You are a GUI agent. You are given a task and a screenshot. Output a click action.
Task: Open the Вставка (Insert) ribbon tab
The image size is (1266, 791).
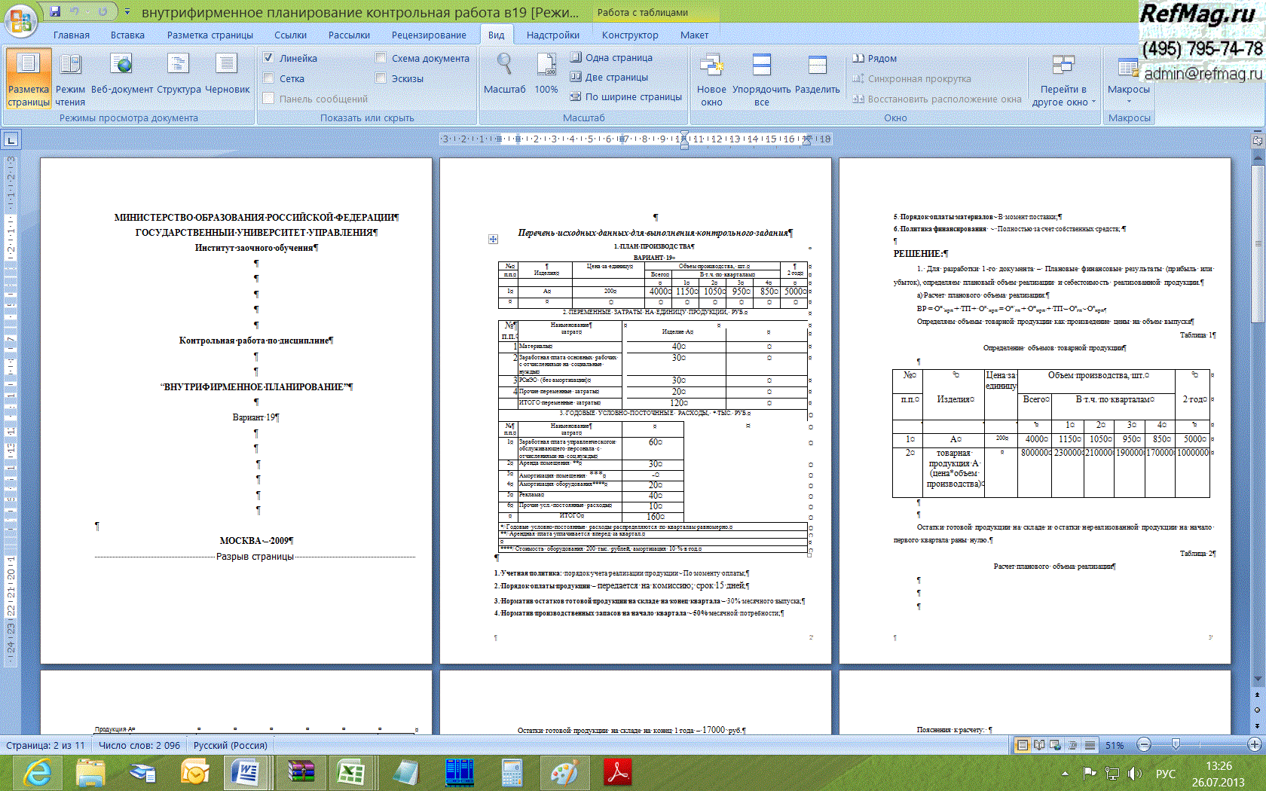127,35
